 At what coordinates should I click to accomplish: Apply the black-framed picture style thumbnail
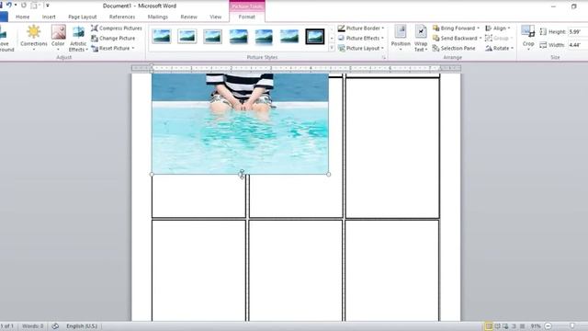click(x=314, y=37)
